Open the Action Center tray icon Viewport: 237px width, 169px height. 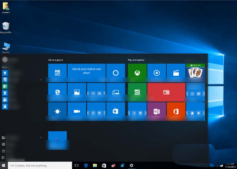coord(221,166)
